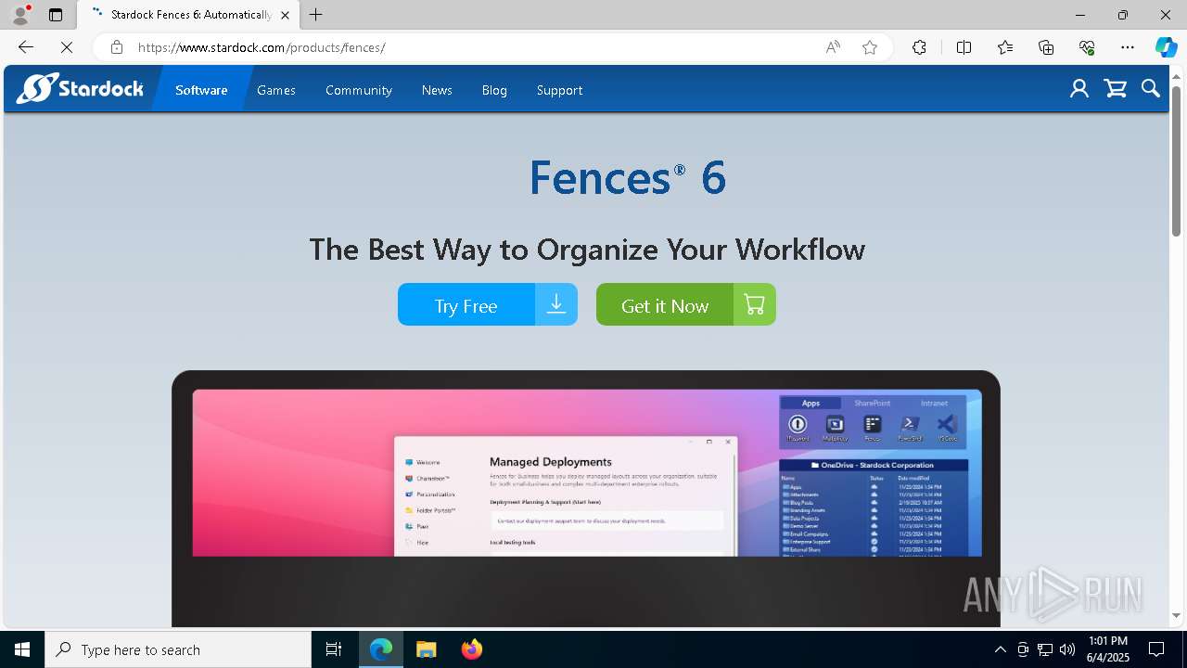Click the scrollbar down arrow

1176,615
